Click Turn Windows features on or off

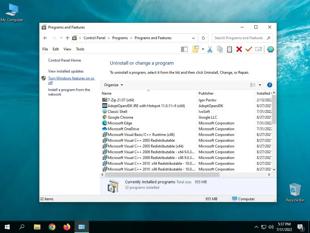point(71,80)
